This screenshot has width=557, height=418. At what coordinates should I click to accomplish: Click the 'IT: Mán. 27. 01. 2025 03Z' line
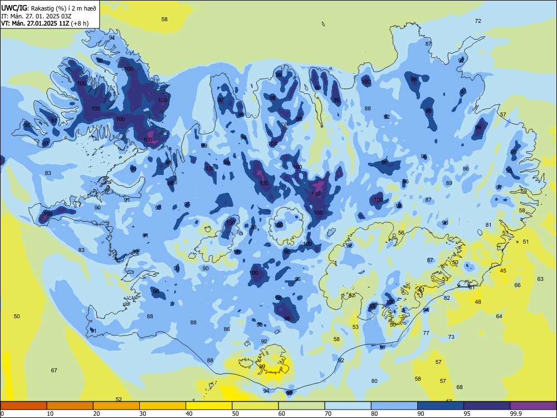tap(37, 16)
